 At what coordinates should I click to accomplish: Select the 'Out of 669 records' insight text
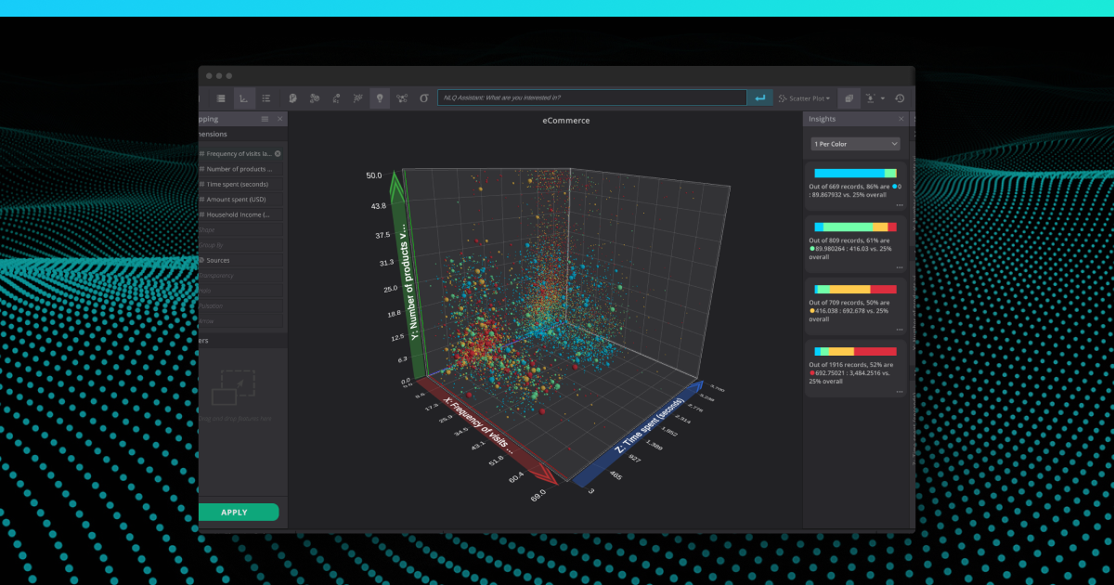click(x=853, y=191)
